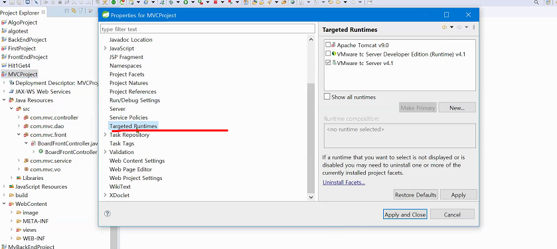Image resolution: width=557 pixels, height=249 pixels.
Task: Open Project Explorer filter icon
Action: 81,11
